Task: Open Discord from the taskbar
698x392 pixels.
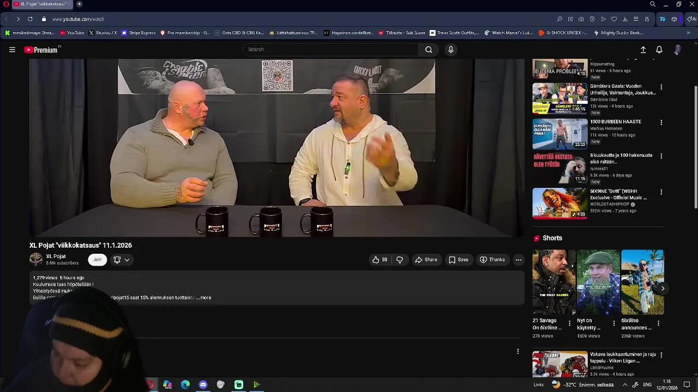Action: [203, 385]
